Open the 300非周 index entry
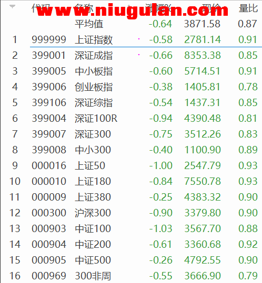The image size is (262, 283). [93, 276]
